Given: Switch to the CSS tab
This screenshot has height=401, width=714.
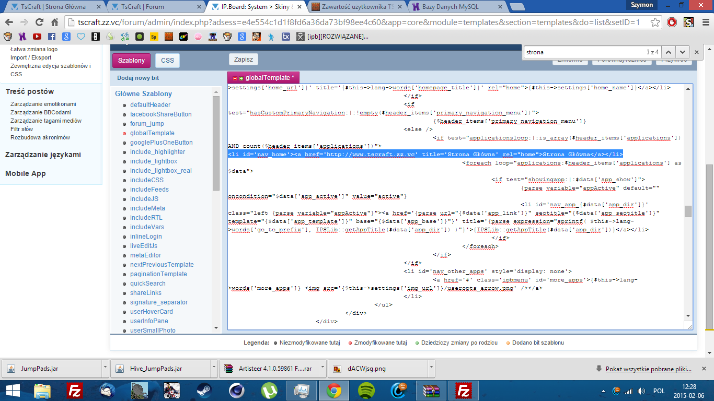Looking at the screenshot, I should 167,61.
